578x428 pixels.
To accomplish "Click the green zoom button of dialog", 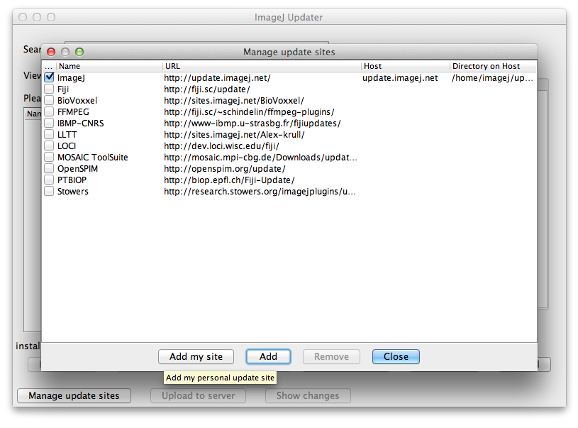I will (79, 52).
